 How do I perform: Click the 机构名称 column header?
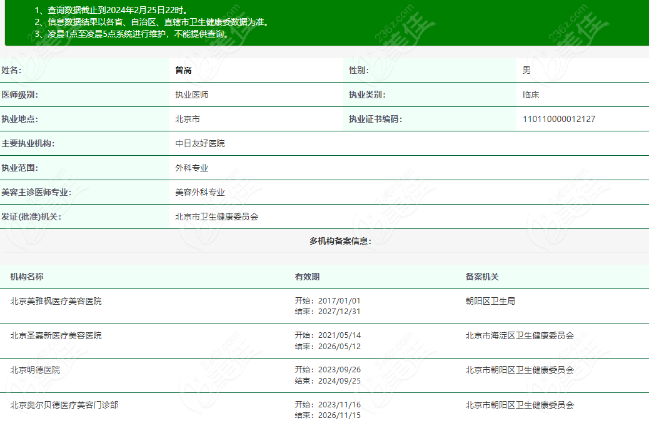click(26, 277)
